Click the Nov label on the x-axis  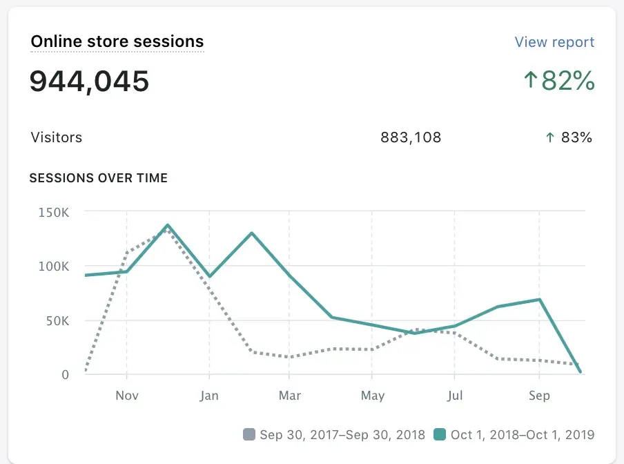tap(127, 396)
